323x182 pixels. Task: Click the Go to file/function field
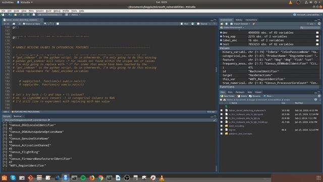click(50, 15)
